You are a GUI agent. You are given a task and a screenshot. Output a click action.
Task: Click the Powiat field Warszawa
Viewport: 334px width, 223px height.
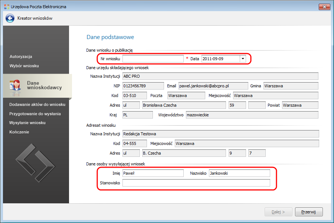[300, 105]
